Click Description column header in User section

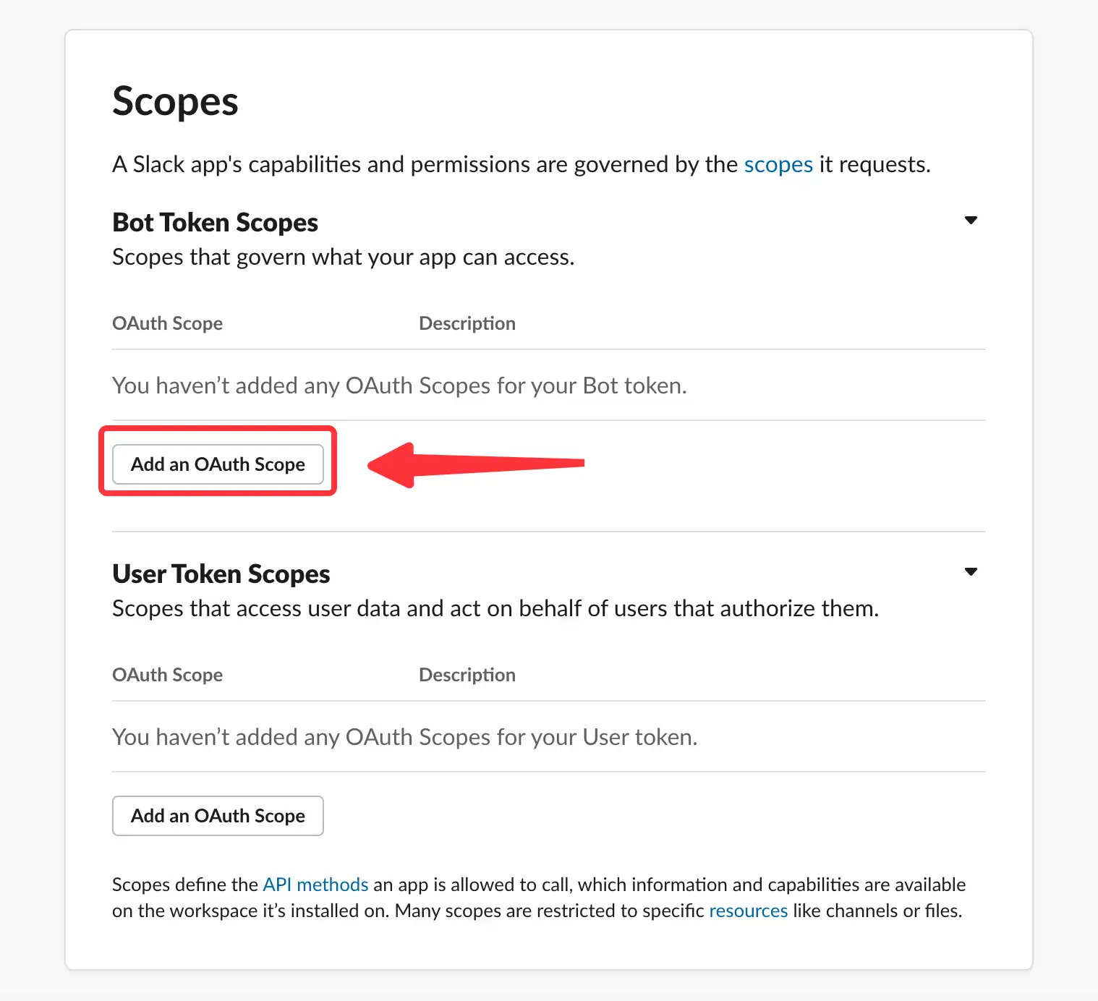pos(467,675)
